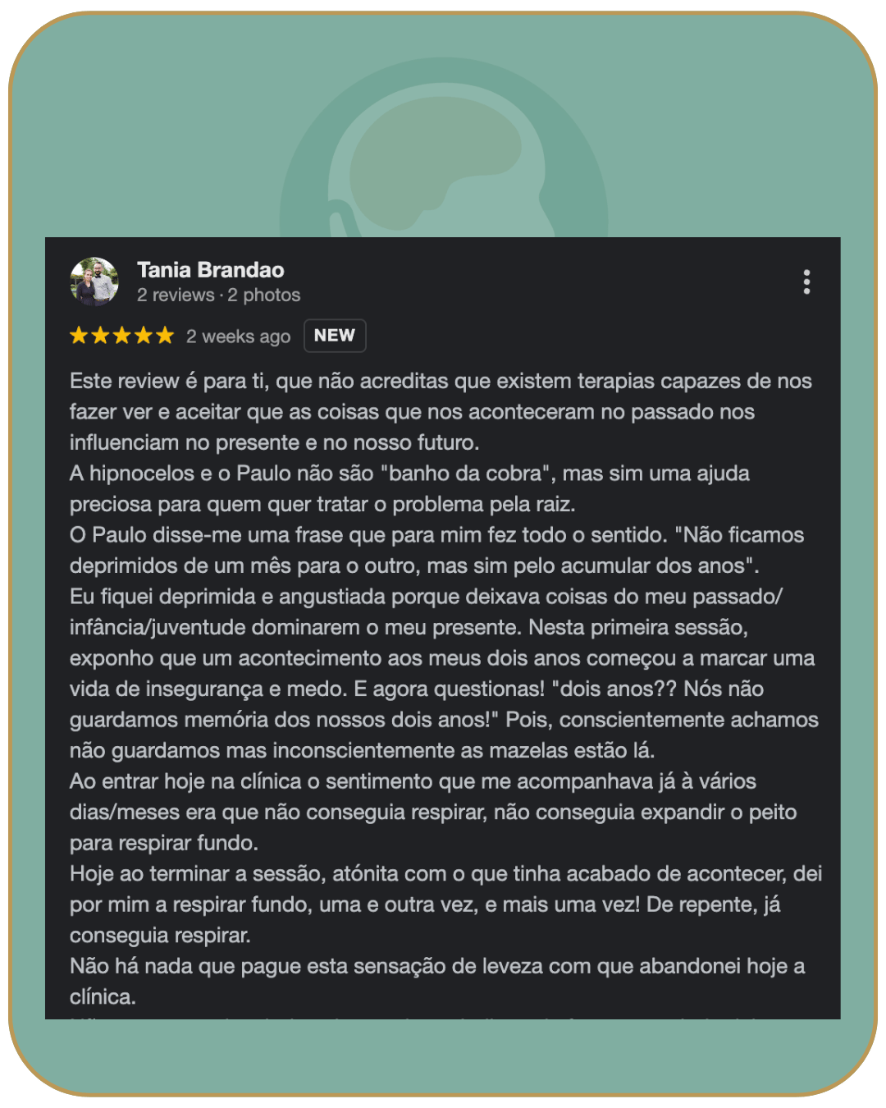Click the quoted phrase 'banho da cobra'
Screen dimensions: 886x1108
pyautogui.click(x=465, y=474)
